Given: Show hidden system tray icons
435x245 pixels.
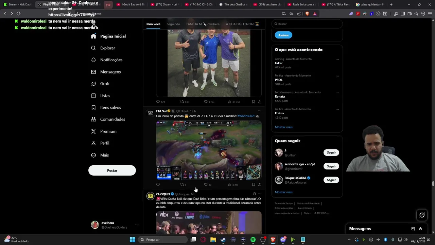Looking at the screenshot, I should tap(350, 240).
